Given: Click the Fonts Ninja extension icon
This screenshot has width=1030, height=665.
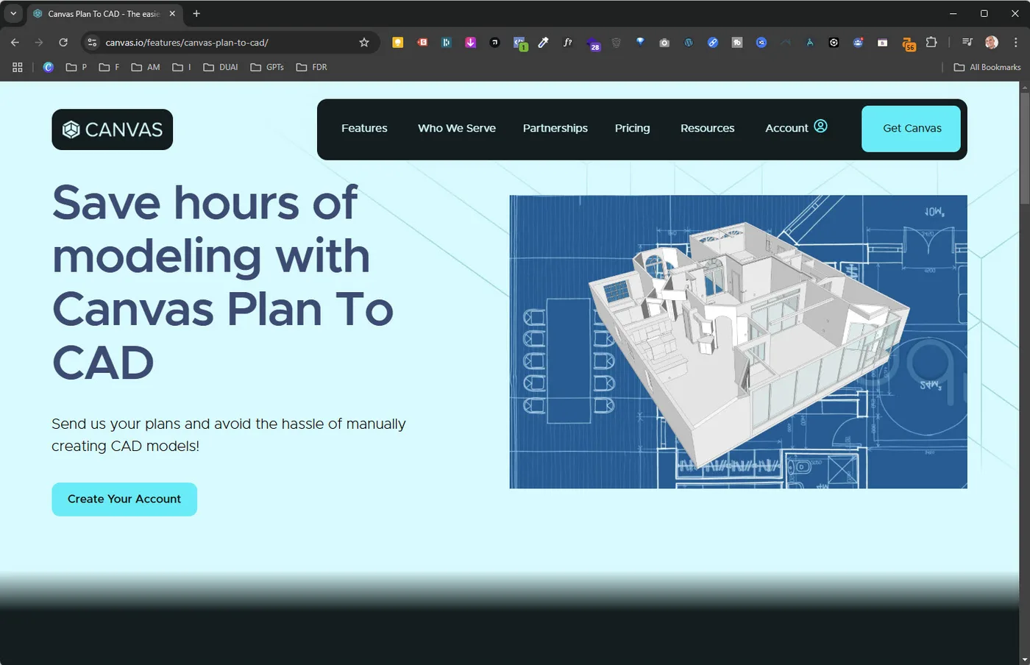Looking at the screenshot, I should point(567,42).
